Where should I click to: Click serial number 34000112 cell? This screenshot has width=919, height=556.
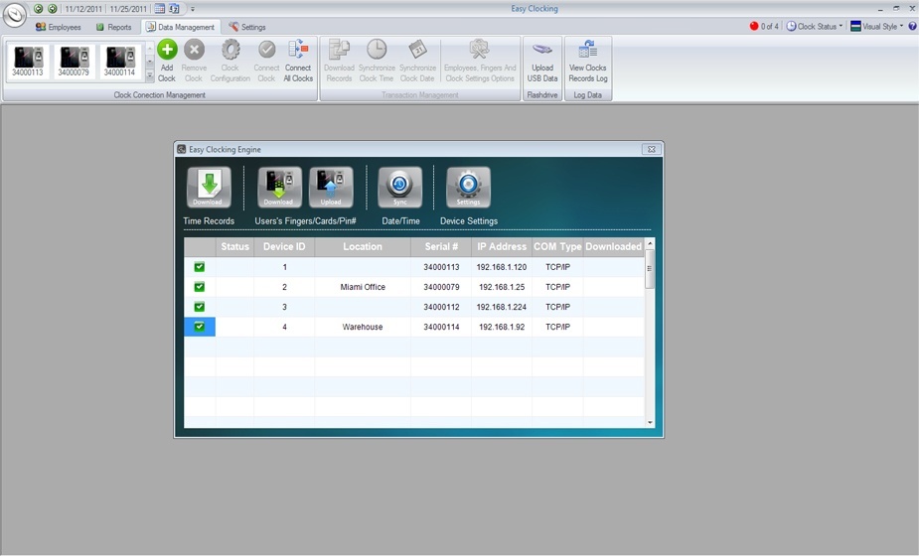(441, 307)
